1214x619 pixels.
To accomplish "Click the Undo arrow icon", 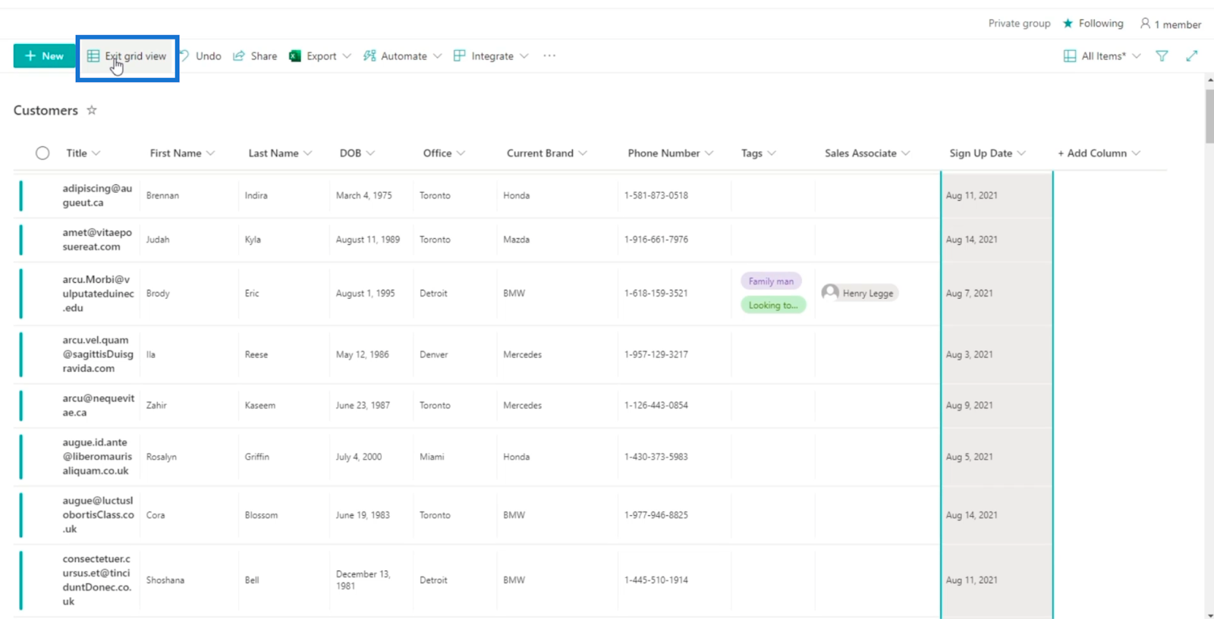I will [184, 56].
